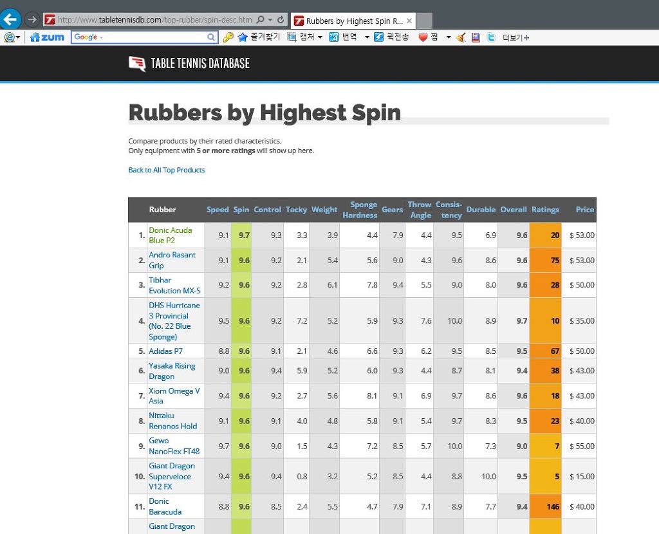Screen dimensions: 659x534
Task: Expand the 찜 dropdown arrow
Action: (x=449, y=37)
